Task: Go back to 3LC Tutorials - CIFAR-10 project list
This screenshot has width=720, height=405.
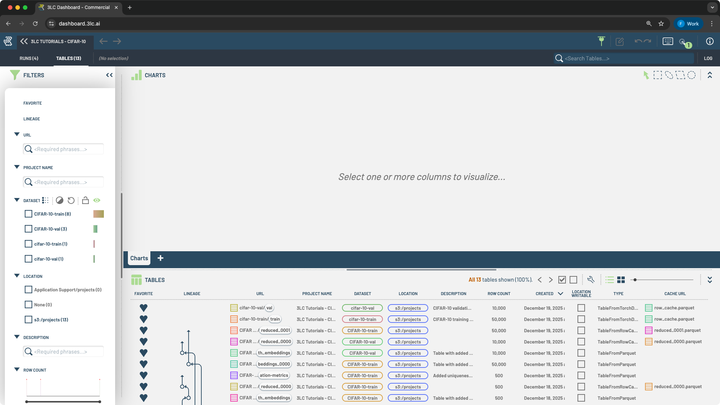Action: click(24, 41)
